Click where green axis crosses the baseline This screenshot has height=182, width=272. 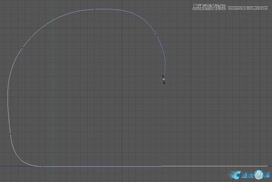pyautogui.click(x=53, y=166)
